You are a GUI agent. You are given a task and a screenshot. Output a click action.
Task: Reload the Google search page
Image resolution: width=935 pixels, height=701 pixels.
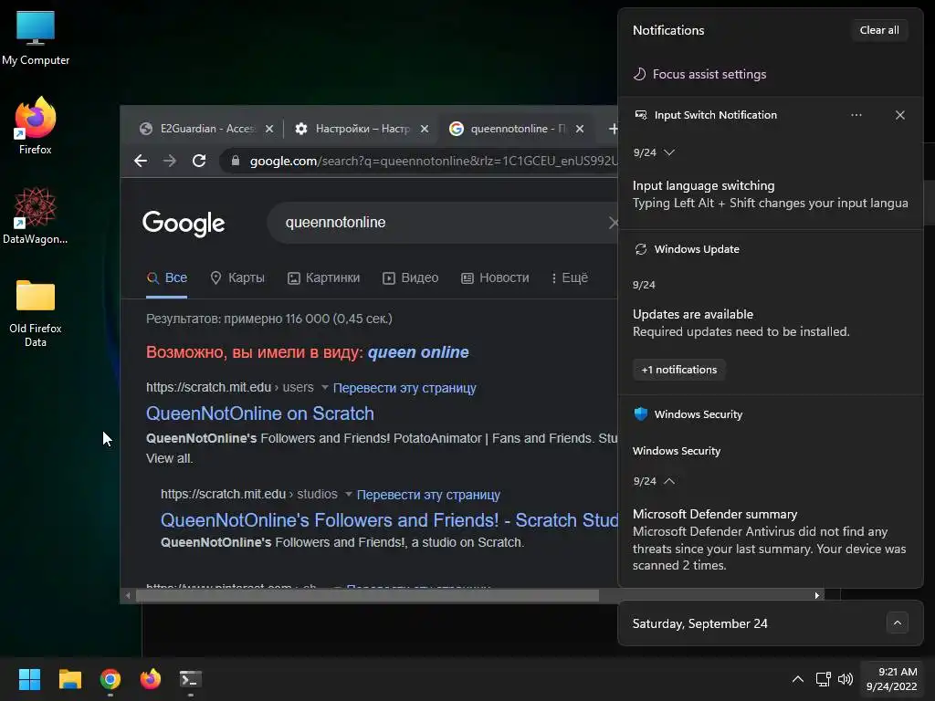click(199, 161)
